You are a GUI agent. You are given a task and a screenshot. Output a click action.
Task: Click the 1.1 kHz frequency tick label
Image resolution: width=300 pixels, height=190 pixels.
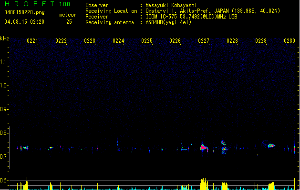tap(4, 62)
